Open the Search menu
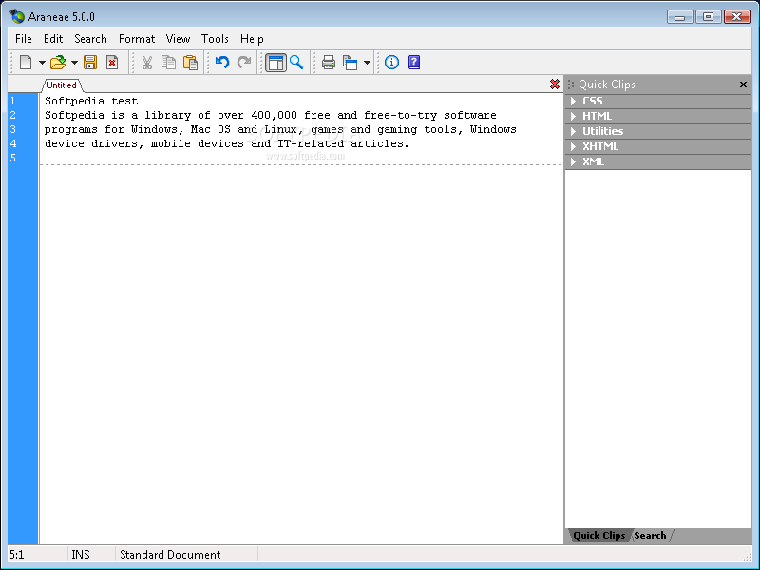760x570 pixels. pyautogui.click(x=90, y=39)
